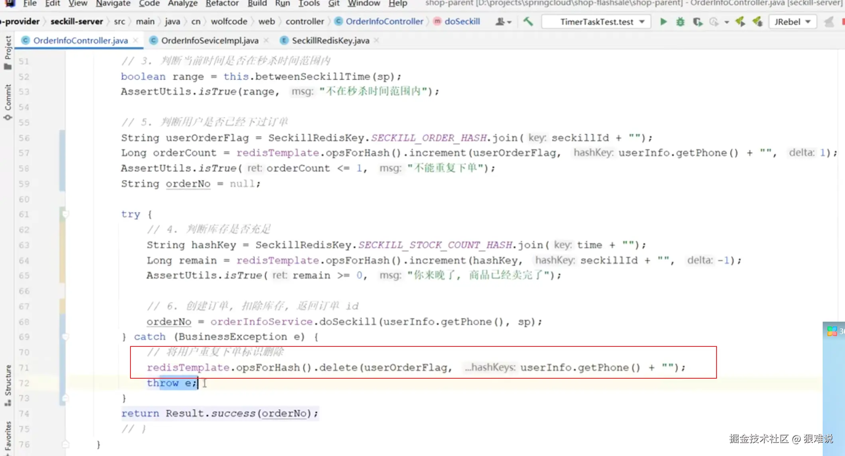Open the Refactor menu

[x=222, y=4]
